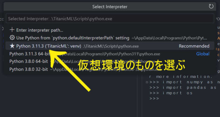Click the refresh interpreter list icon

tap(211, 6)
